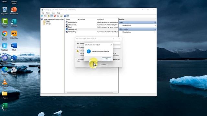Image resolution: width=207 pixels, height=116 pixels.
Task: Click the blue information icon in message box
Action: (x=89, y=52)
